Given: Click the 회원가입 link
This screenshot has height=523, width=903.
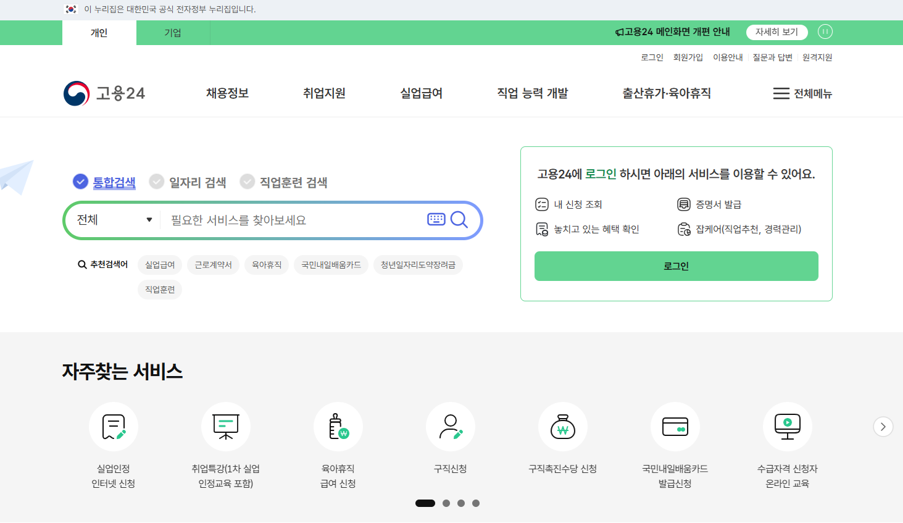Looking at the screenshot, I should pyautogui.click(x=688, y=57).
